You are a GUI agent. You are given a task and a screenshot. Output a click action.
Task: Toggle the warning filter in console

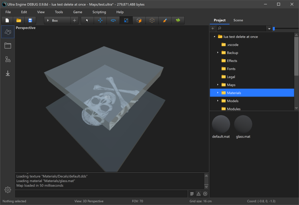coord(198,193)
